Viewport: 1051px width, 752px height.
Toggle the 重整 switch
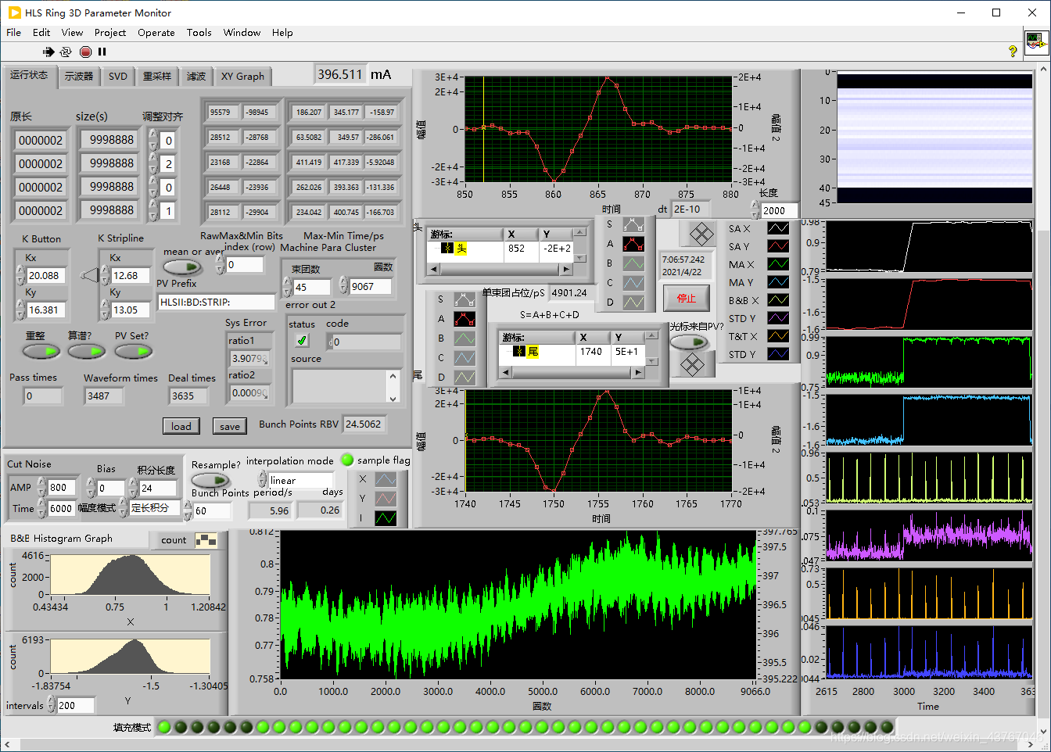pos(41,352)
